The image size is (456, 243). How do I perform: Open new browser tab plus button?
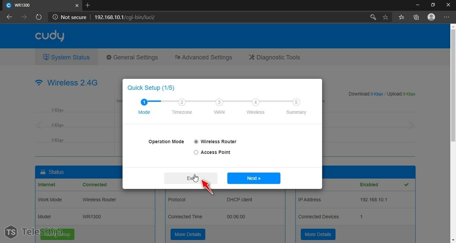[87, 5]
